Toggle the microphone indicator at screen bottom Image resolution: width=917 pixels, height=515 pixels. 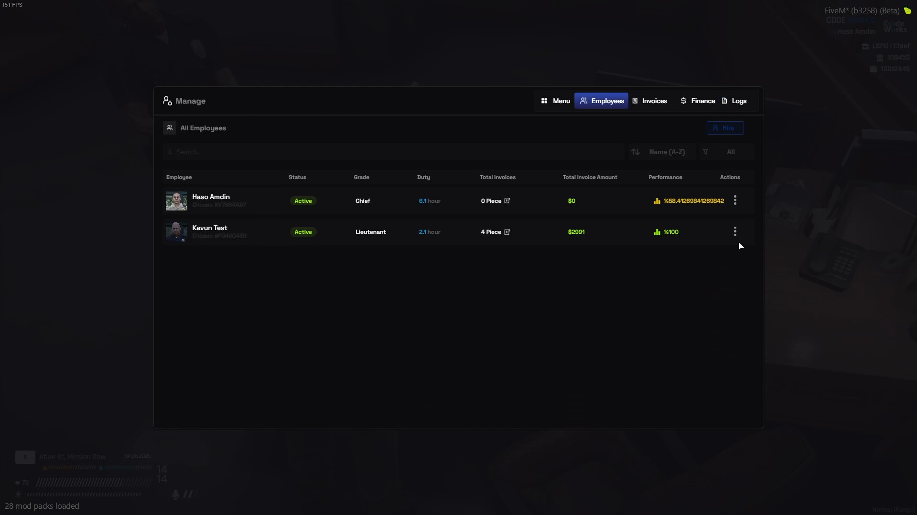pos(175,494)
